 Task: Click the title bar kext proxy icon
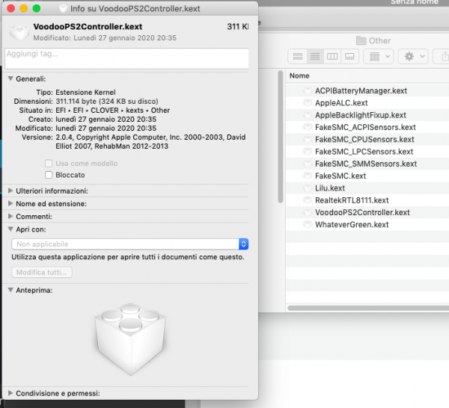tap(63, 8)
